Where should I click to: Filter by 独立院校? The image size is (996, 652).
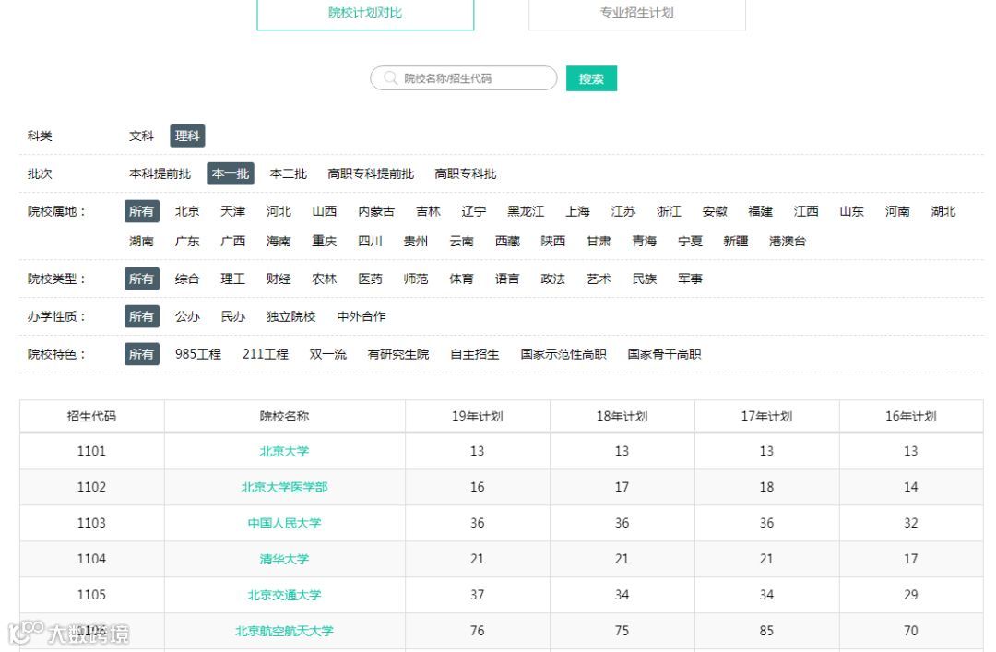[290, 316]
